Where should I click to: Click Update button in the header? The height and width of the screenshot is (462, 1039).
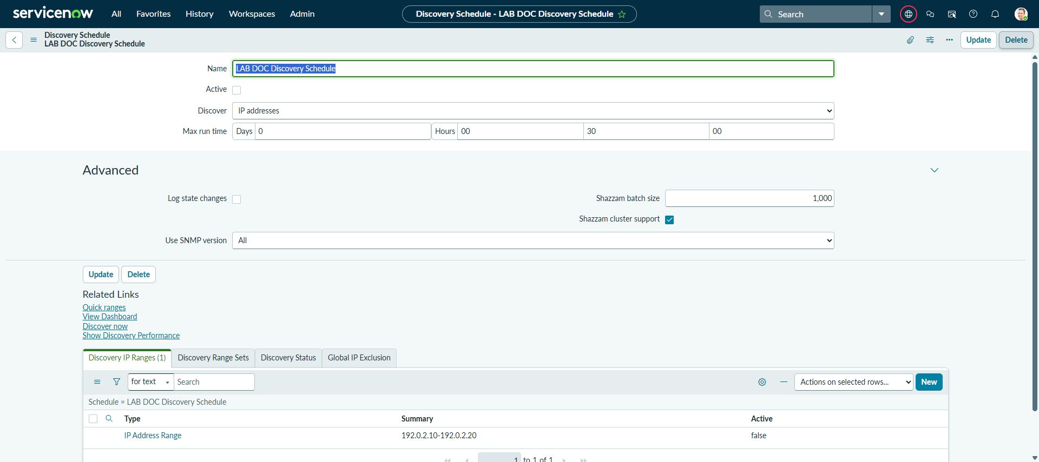(978, 40)
